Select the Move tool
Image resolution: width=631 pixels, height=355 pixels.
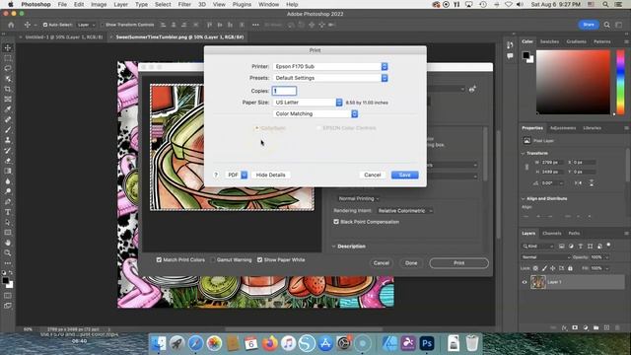pyautogui.click(x=8, y=48)
